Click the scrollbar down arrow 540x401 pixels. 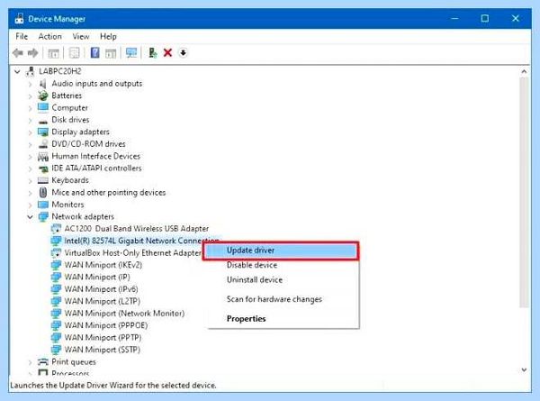coord(524,370)
